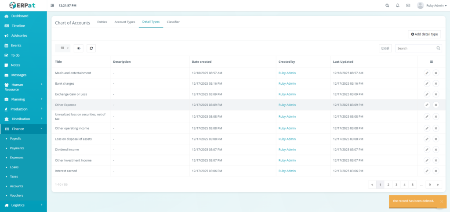Edit the Bank charges row
This screenshot has width=450, height=212.
coord(427,83)
